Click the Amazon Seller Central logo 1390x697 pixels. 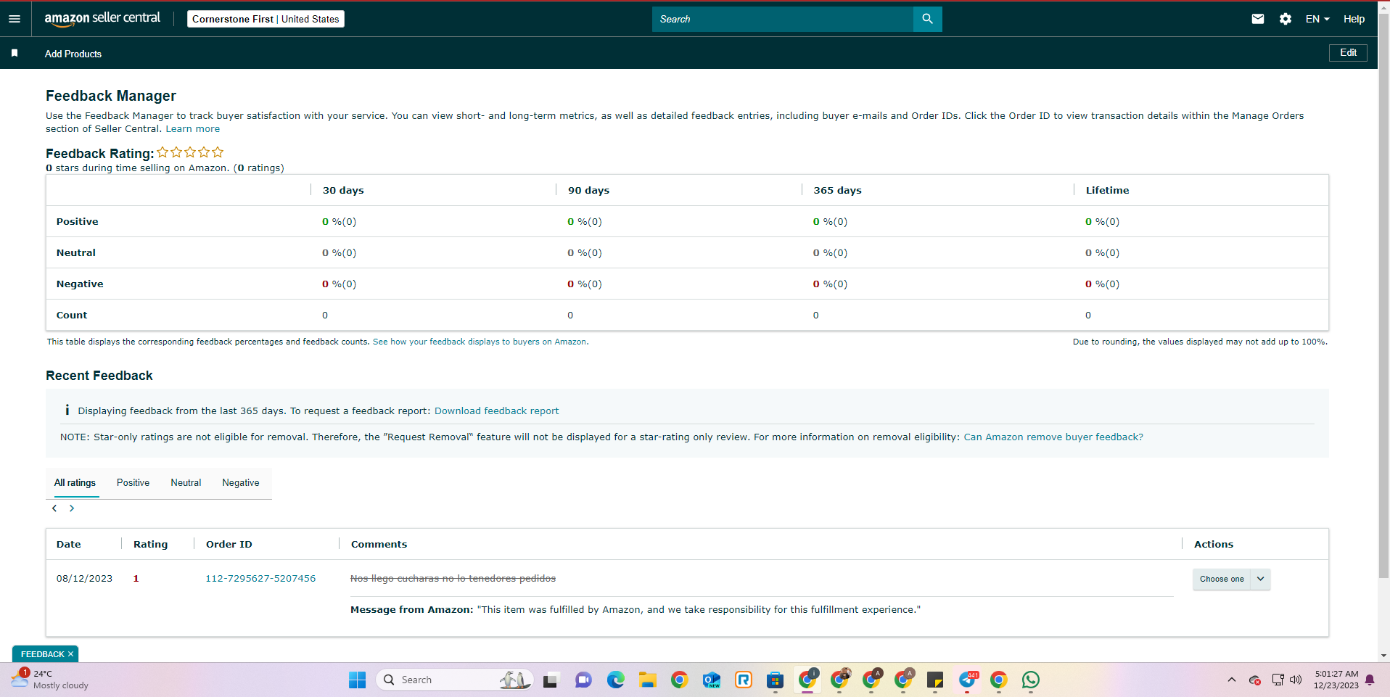[x=102, y=19]
